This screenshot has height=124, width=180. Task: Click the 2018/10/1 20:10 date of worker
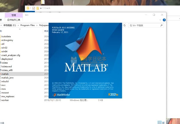(x=53, y=100)
